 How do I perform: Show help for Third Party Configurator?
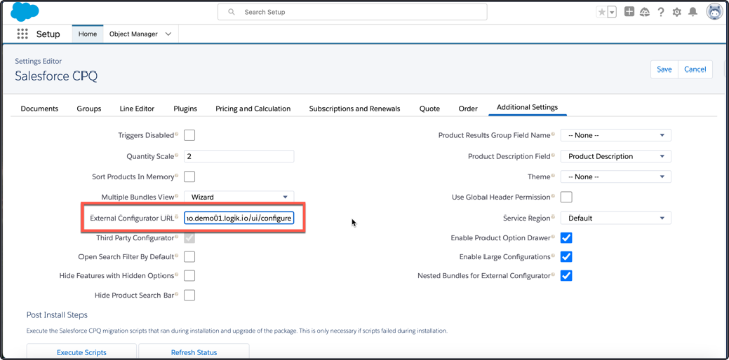tap(177, 237)
